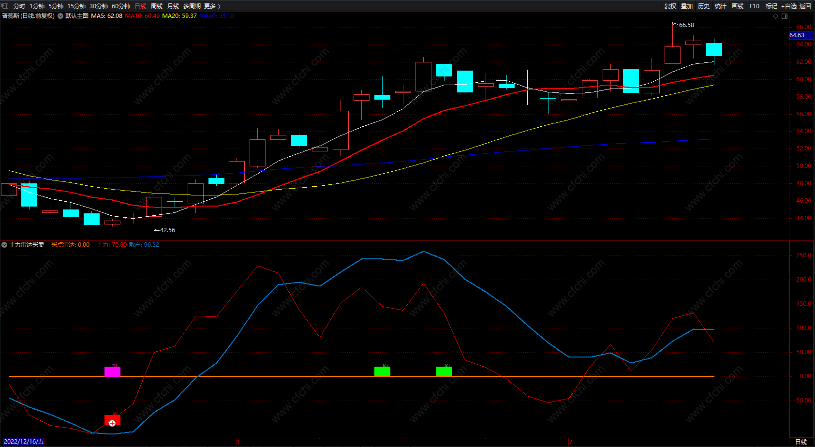The image size is (815, 447).
Task: Click the MA10: 60.49 value
Action: point(142,16)
